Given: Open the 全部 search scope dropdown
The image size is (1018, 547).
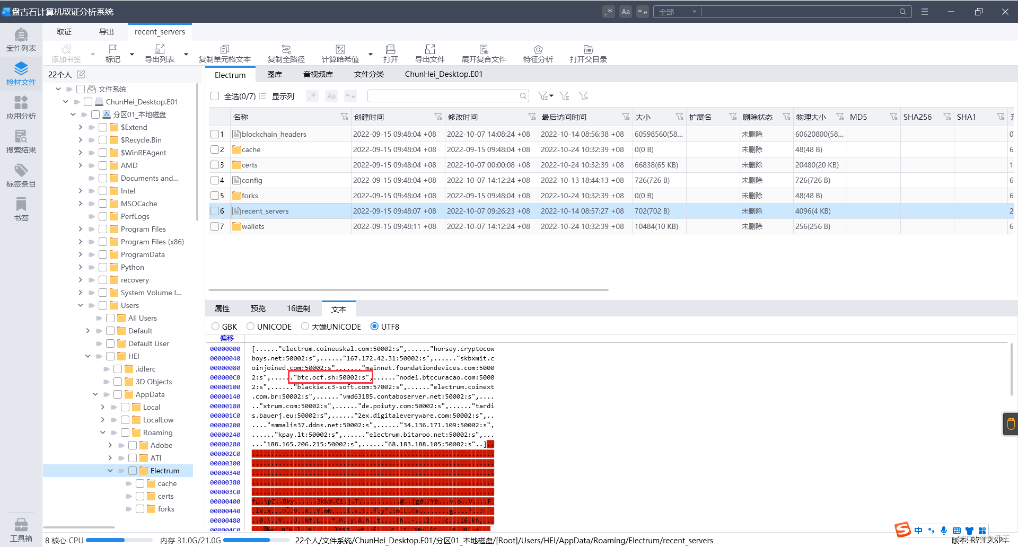Looking at the screenshot, I should (x=677, y=12).
